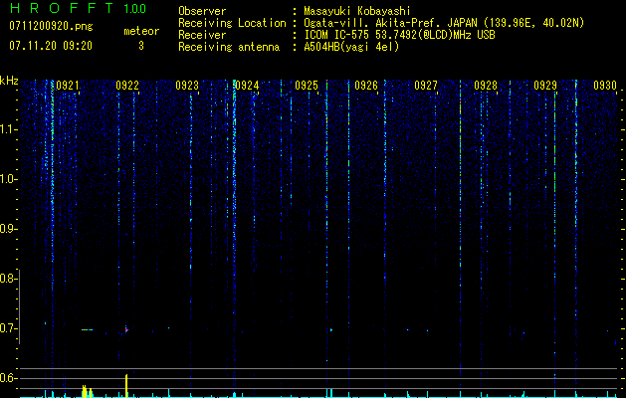Click the tall yellow meteor peak near 0922
This screenshot has width=626, height=398.
(126, 386)
